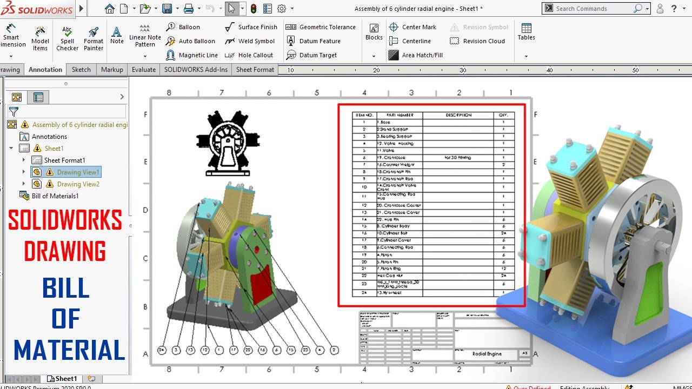Viewport: 692px width, 389px height.
Task: Expand the Drawing View1 tree node
Action: click(23, 172)
